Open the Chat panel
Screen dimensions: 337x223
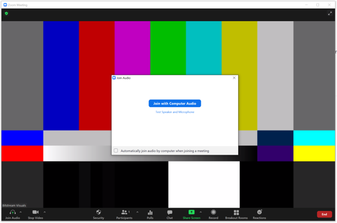point(169,212)
